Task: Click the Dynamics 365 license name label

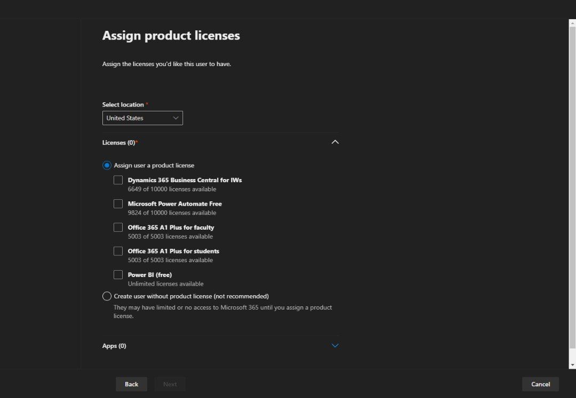Action: (x=185, y=180)
